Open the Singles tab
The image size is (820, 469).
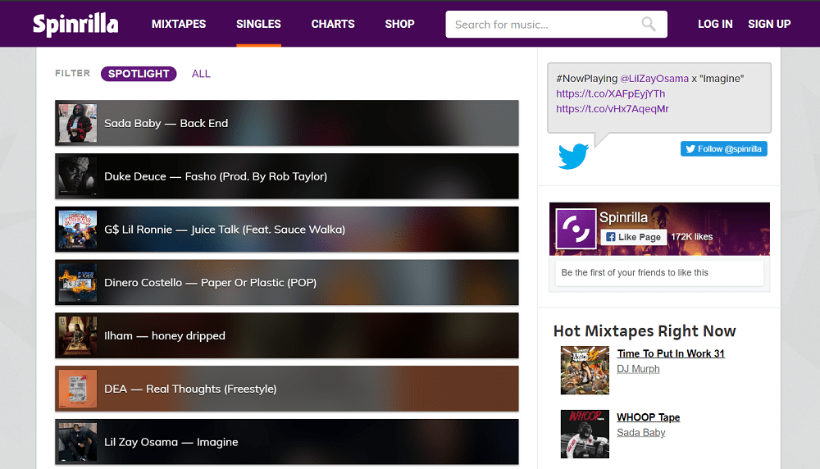[x=258, y=24]
